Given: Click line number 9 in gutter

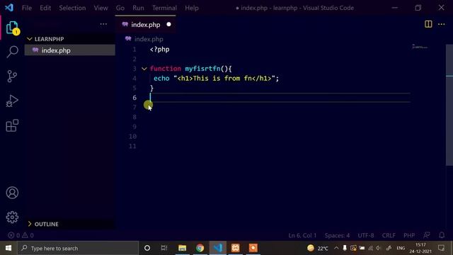Looking at the screenshot, I should [x=134, y=127].
